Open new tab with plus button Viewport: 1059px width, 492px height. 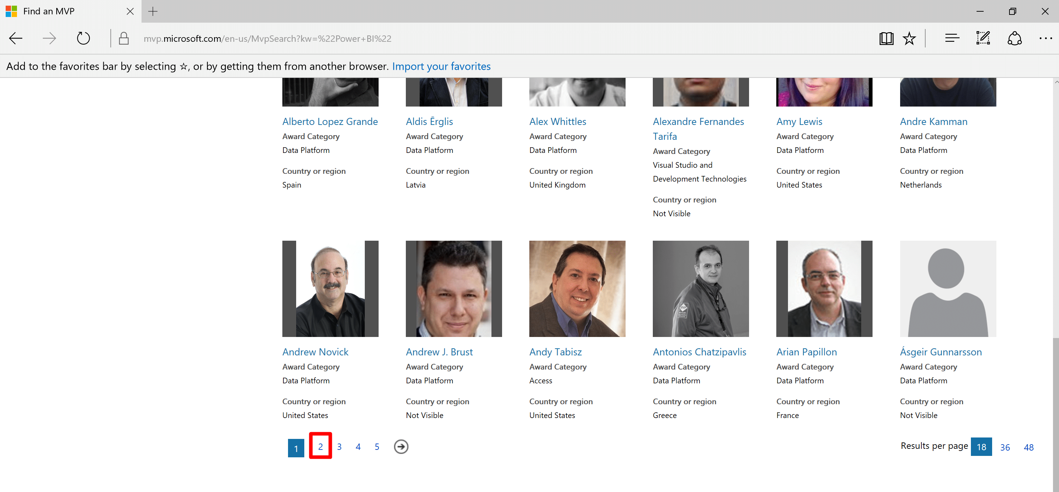[153, 12]
